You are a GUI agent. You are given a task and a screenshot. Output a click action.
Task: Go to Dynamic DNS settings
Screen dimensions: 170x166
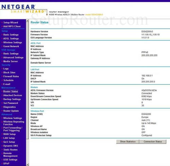[11, 146]
